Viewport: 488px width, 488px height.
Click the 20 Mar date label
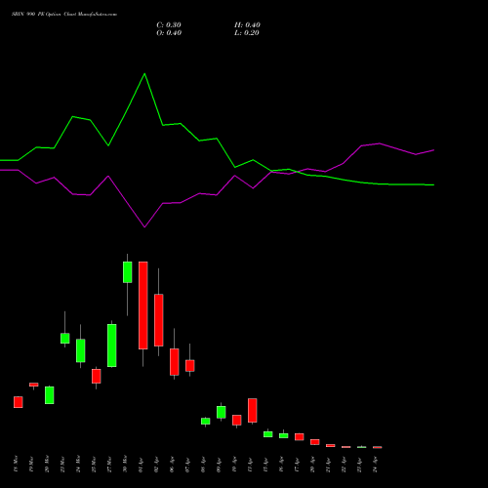click(x=47, y=464)
